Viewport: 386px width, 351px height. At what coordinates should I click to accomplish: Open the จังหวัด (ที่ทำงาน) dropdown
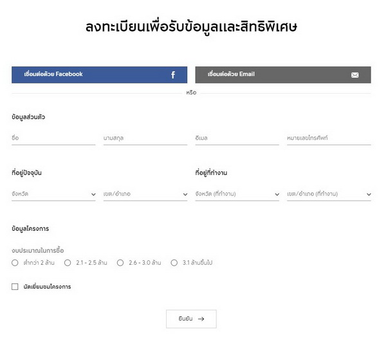coord(237,194)
